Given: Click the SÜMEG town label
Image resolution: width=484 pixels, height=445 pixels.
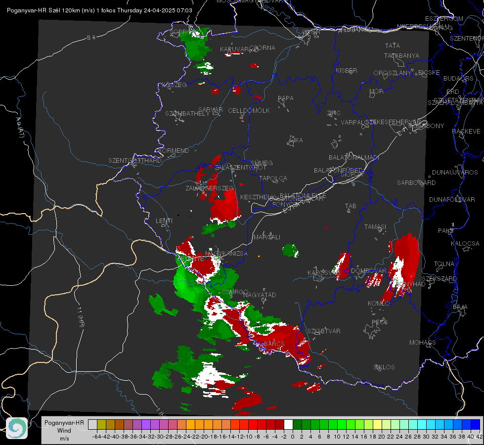Looking at the screenshot, I should [262, 163].
